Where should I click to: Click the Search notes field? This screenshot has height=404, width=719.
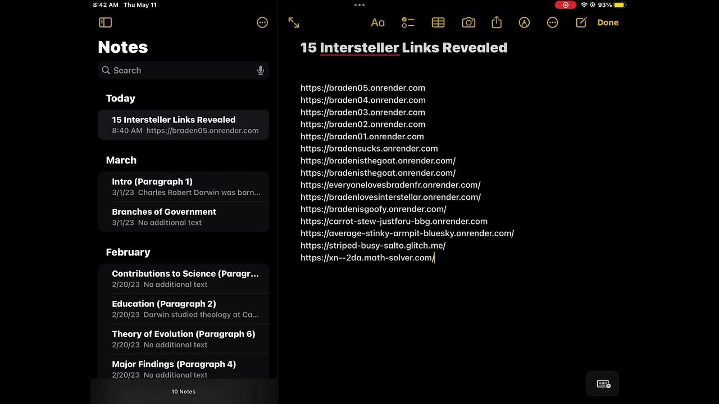pyautogui.click(x=183, y=70)
